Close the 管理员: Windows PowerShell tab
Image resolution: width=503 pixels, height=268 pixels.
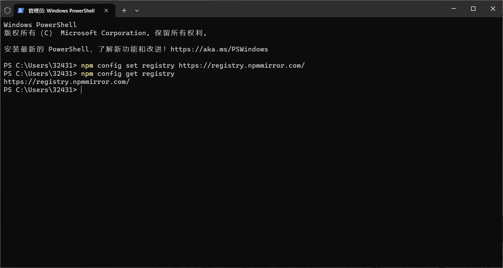(106, 10)
